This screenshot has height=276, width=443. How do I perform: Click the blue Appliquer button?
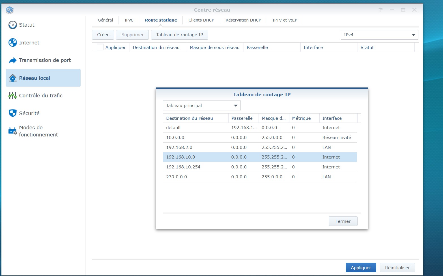coord(361,268)
